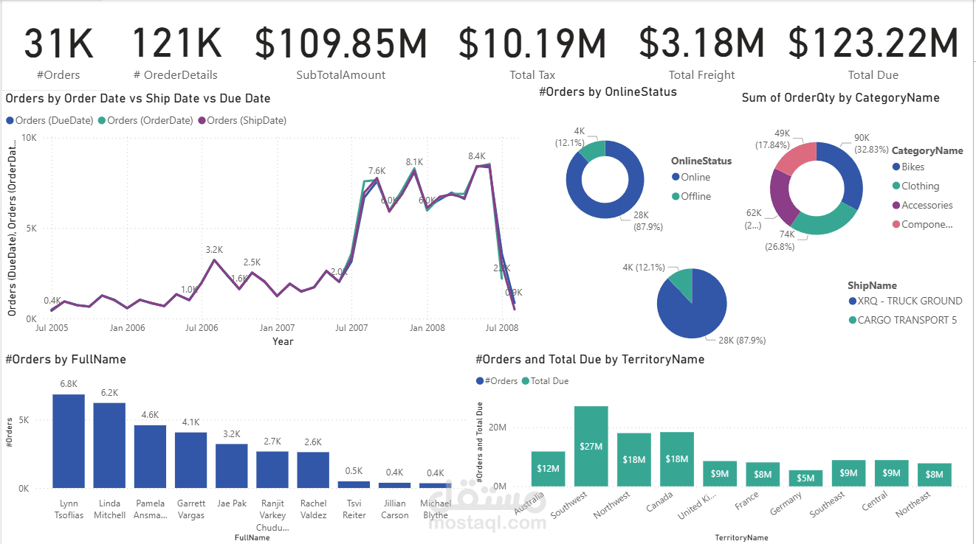Select the Lynn Tsoflias 6.8K bar
The width and height of the screenshot is (976, 544).
coord(69,442)
